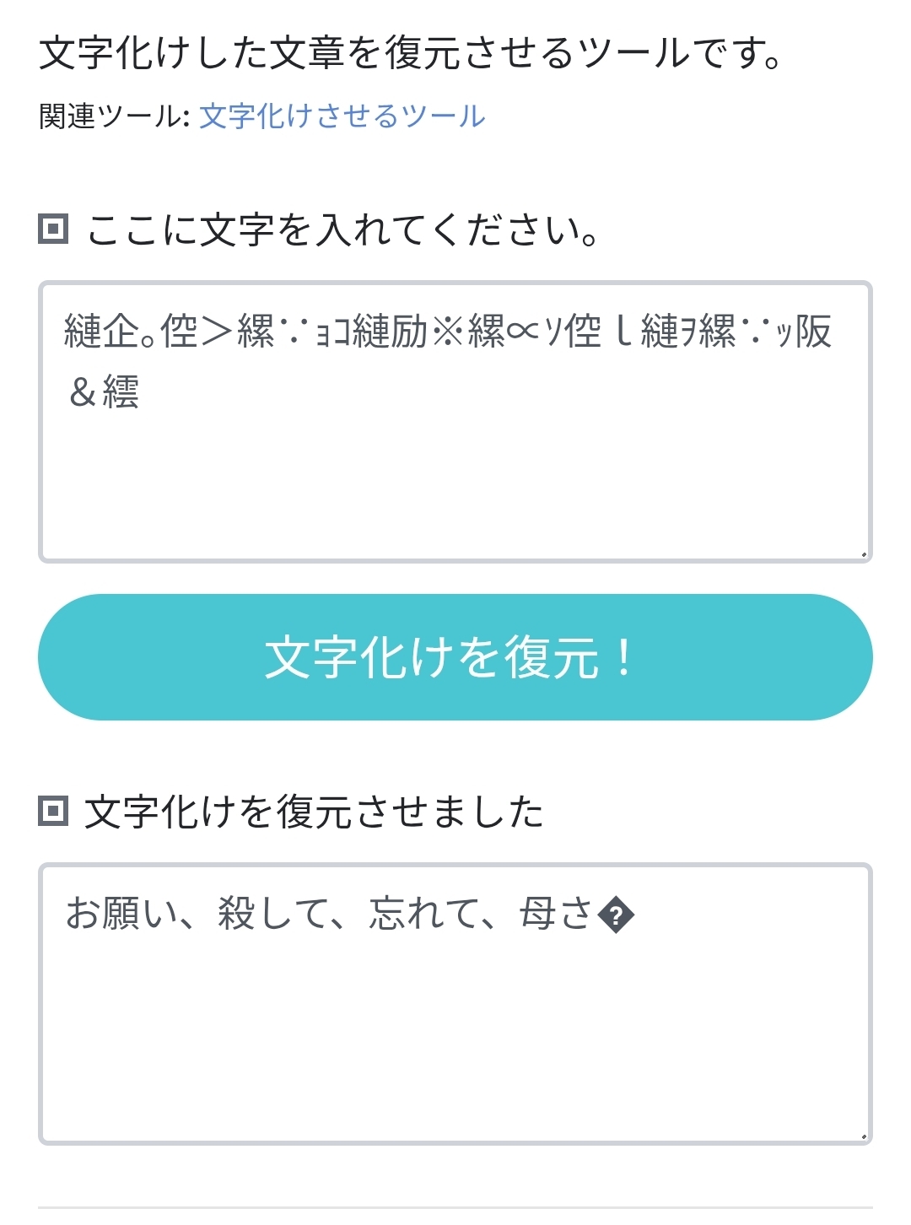Click the square icon beside ここに文字を入れてください
Viewport: 911px width, 1225px height.
click(53, 229)
